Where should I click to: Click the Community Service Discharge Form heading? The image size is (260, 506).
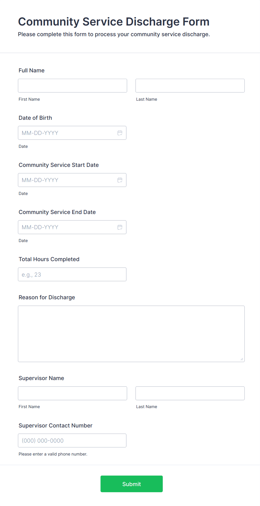pyautogui.click(x=114, y=22)
